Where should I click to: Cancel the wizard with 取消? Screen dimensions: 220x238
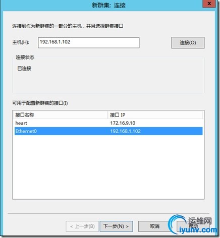[154, 226]
